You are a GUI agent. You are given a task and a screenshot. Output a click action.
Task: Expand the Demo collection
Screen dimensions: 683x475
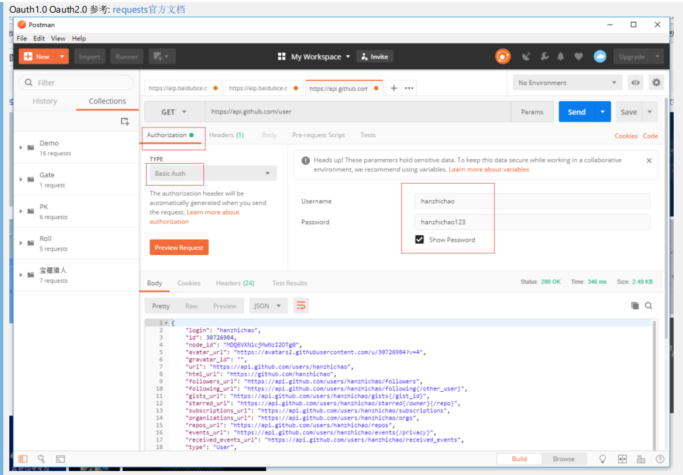pyautogui.click(x=21, y=148)
